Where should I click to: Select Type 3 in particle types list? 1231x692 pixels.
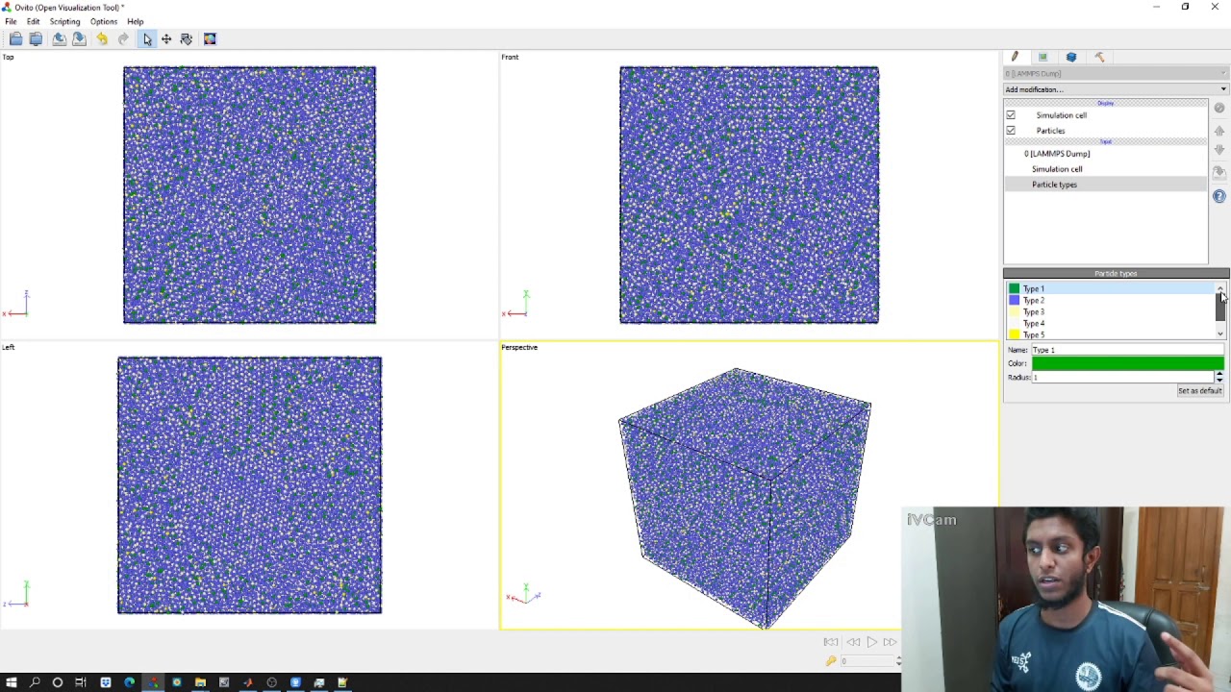click(x=1111, y=311)
